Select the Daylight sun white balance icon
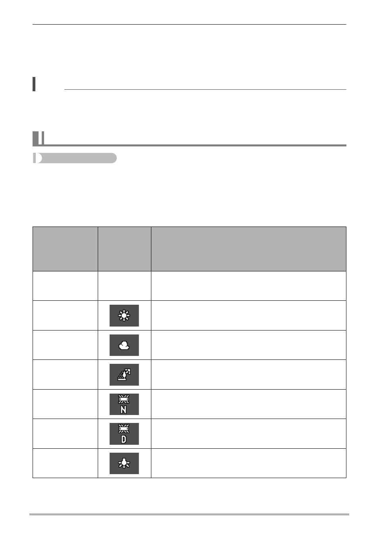 [x=124, y=315]
